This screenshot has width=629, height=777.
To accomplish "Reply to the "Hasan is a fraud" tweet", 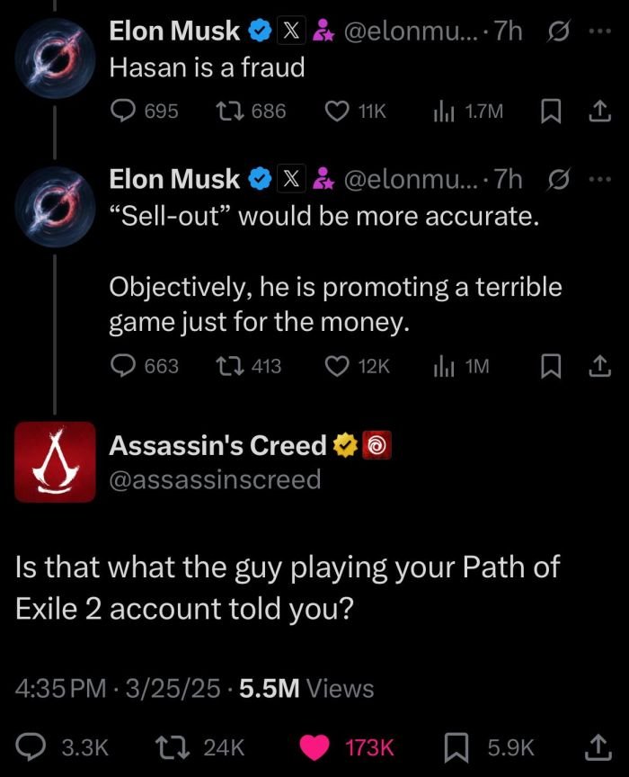I will 122,111.
